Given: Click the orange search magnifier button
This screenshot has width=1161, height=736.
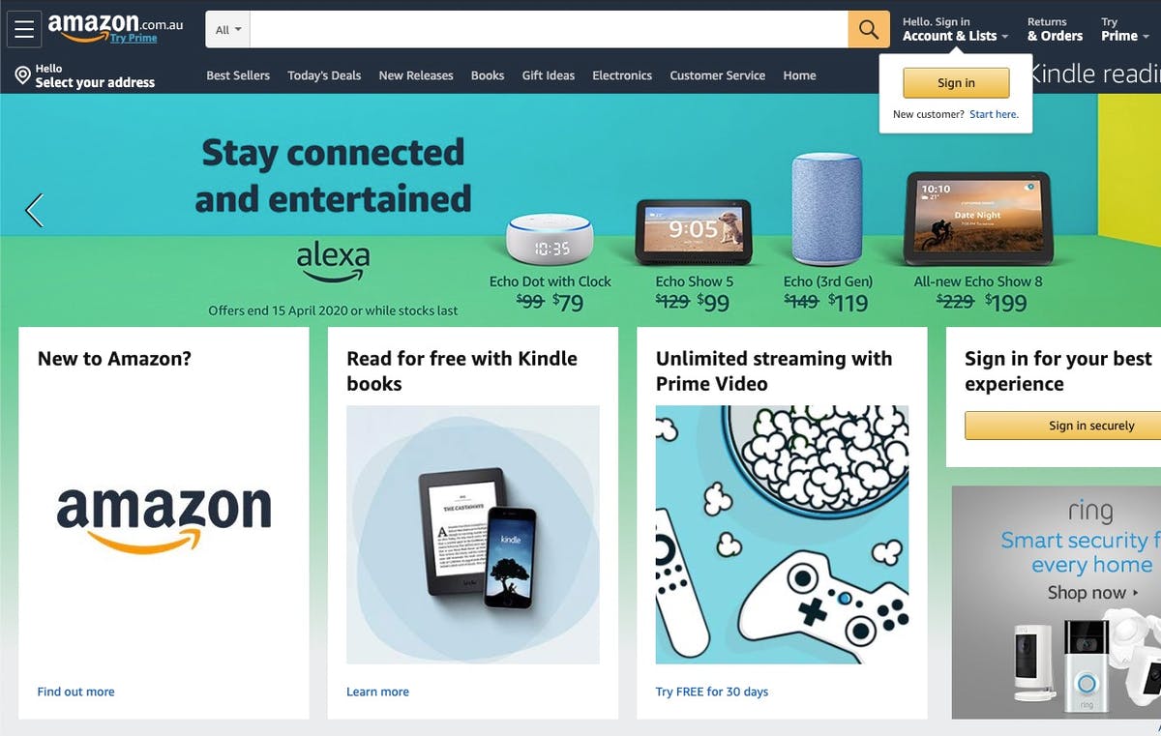Looking at the screenshot, I should 869,30.
